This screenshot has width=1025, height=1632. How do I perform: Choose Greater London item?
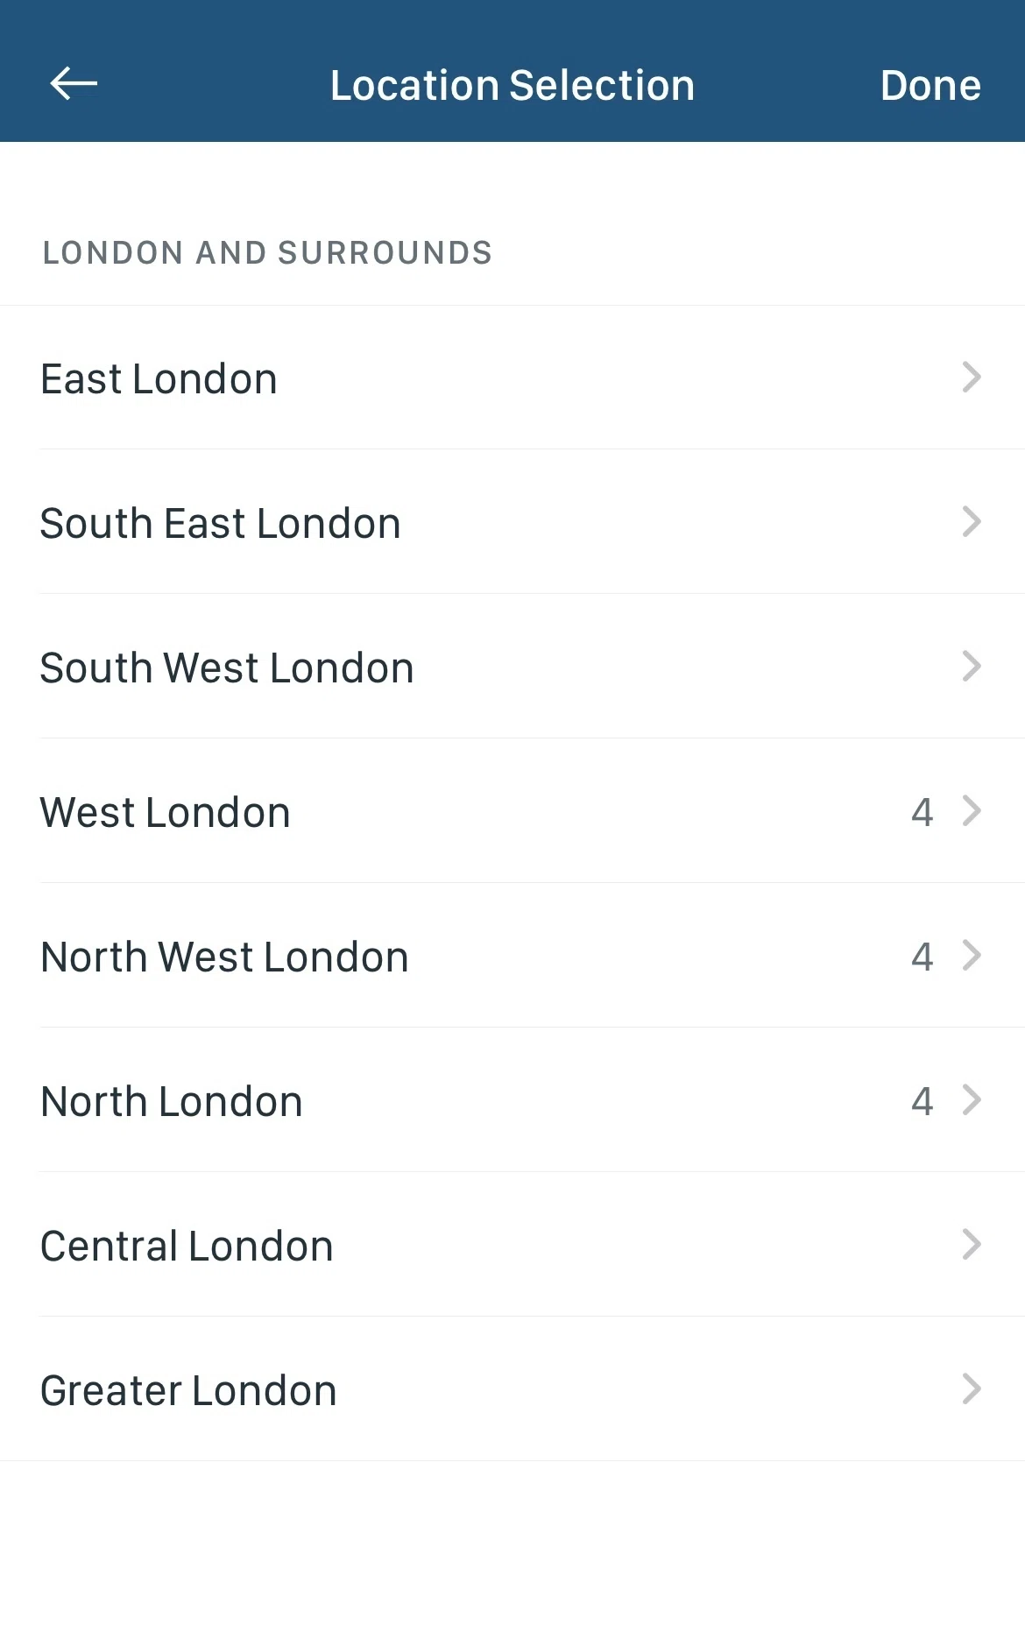pos(188,1391)
